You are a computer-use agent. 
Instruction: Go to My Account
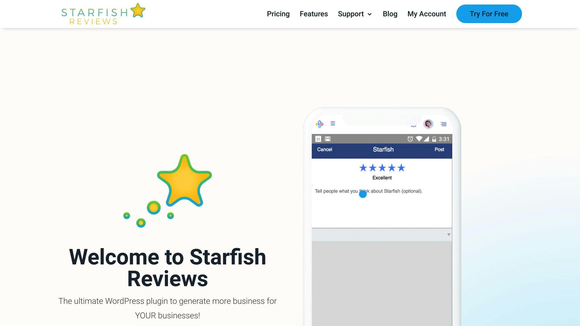[x=427, y=14]
